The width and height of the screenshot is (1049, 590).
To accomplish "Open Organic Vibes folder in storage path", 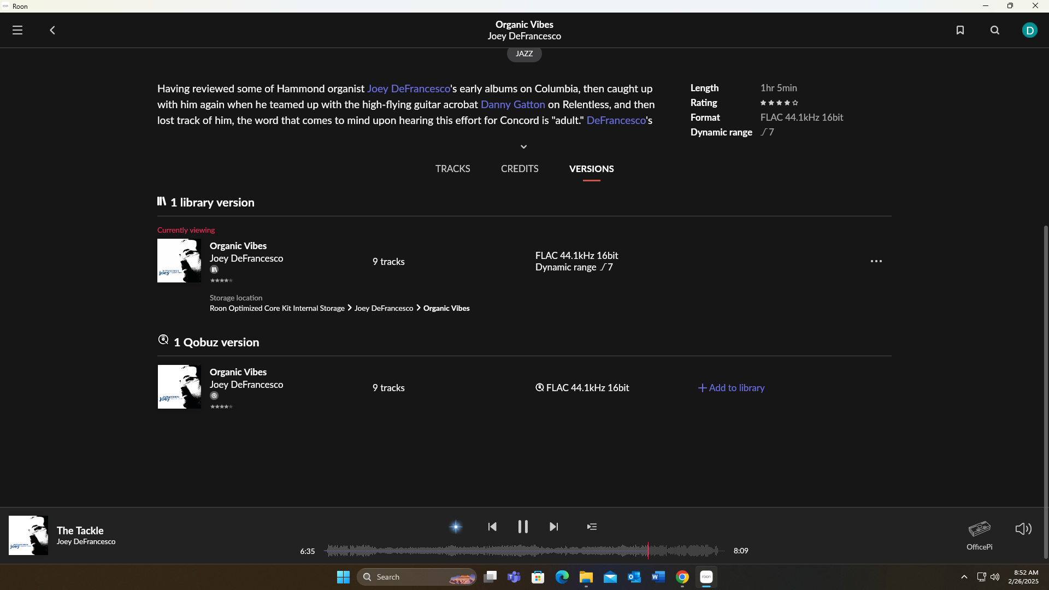I will (x=446, y=308).
